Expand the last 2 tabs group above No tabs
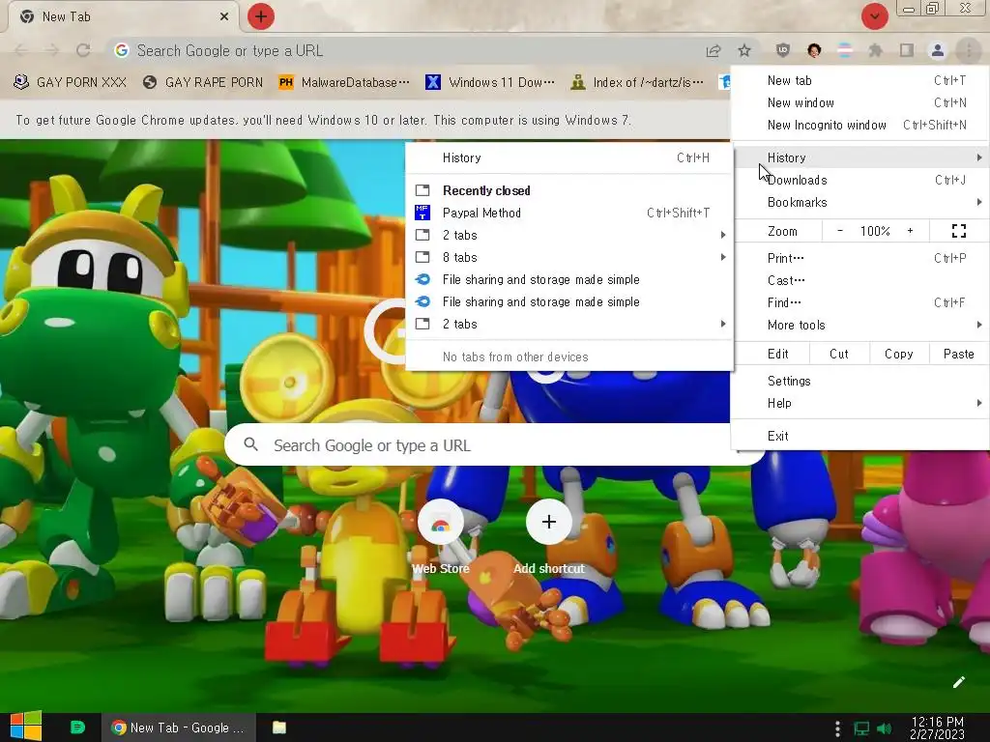Viewport: 990px width, 742px height. coord(569,324)
